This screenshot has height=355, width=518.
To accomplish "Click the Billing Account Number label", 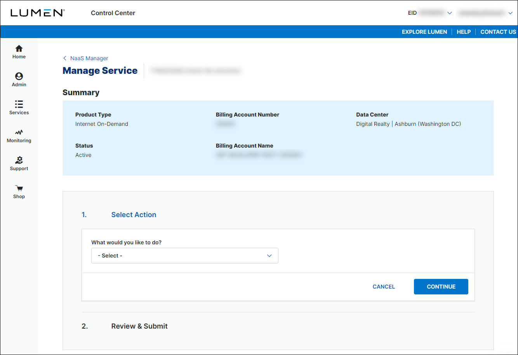I will 247,115.
